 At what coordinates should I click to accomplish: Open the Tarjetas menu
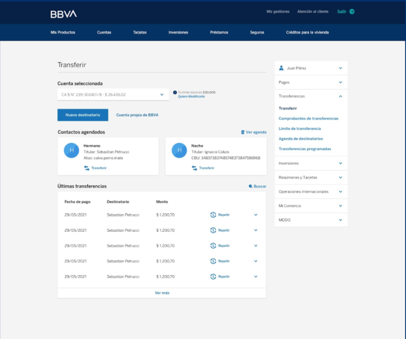(x=140, y=32)
